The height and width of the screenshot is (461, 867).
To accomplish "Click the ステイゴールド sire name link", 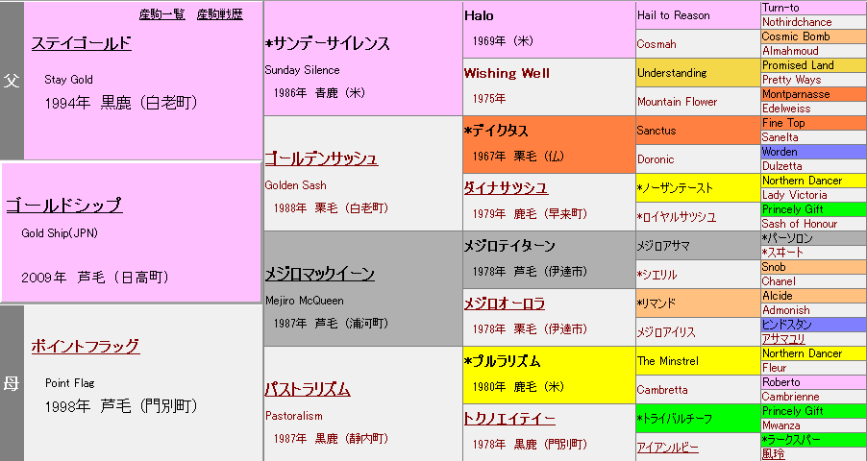I will (81, 43).
